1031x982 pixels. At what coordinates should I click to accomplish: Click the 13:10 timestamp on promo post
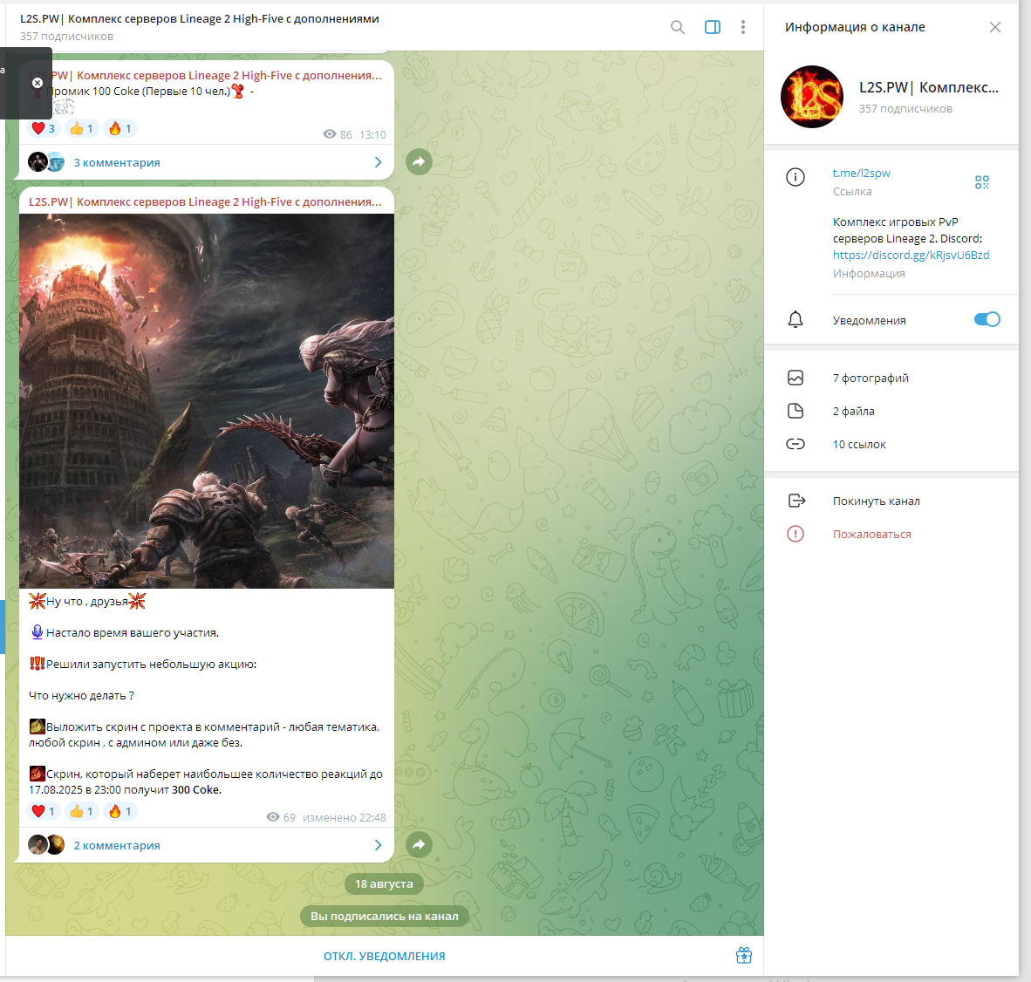(x=372, y=135)
